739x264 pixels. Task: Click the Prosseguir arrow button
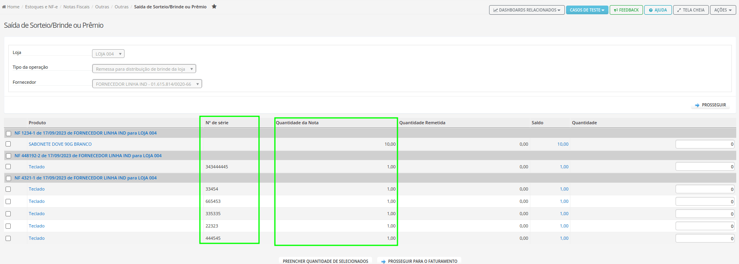[x=710, y=105]
